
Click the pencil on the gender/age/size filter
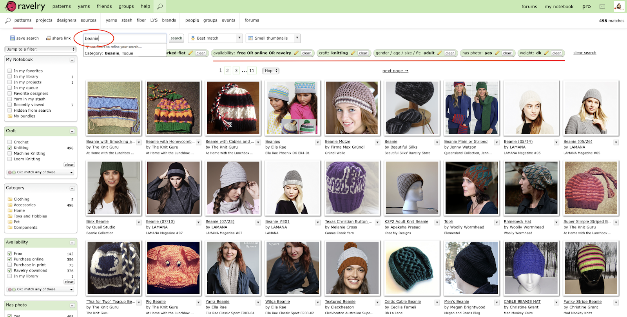click(x=440, y=53)
